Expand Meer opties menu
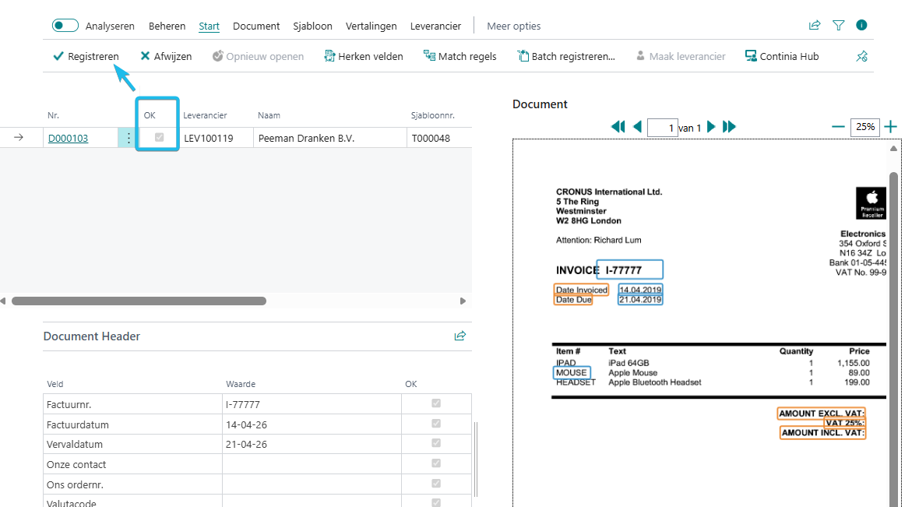 513,26
